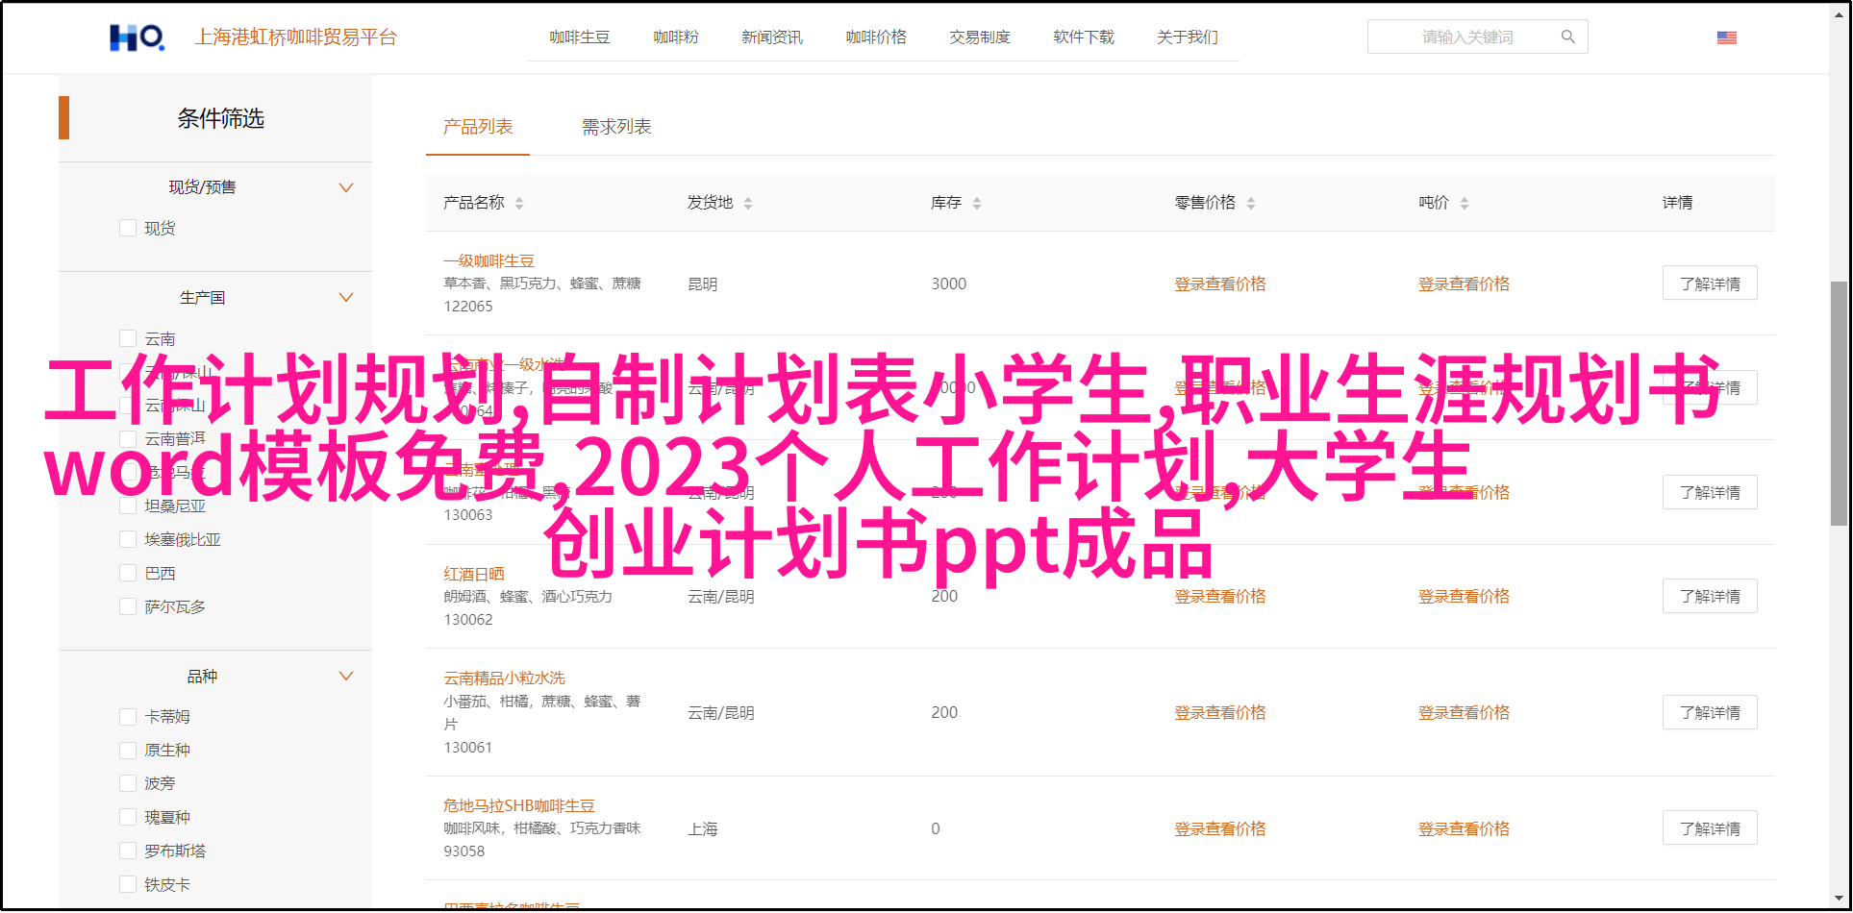Tick the 卡蒂姆 variety checkbox
Screen dimensions: 1853x913
click(x=128, y=716)
